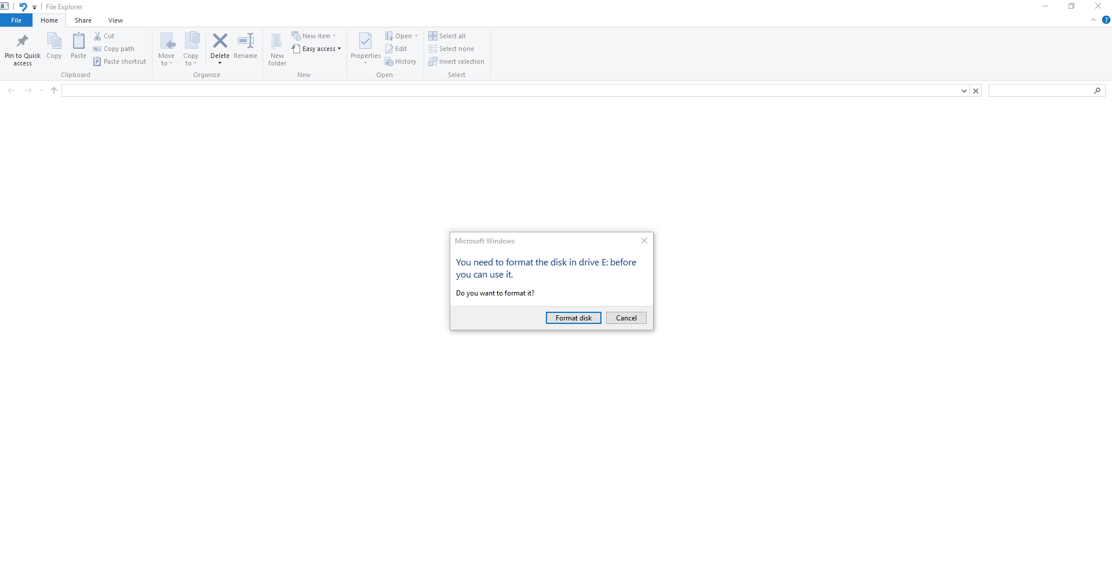Click the Undo quick access icon
The image size is (1112, 587).
pyautogui.click(x=23, y=7)
